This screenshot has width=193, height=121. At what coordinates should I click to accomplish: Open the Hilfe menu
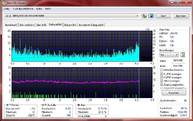[48, 9]
